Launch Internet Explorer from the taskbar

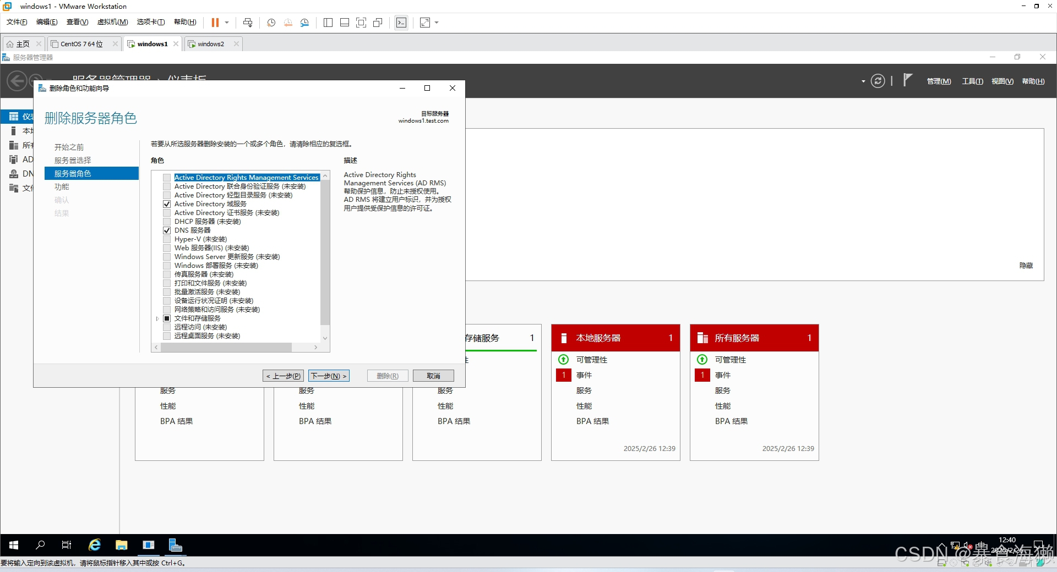click(95, 545)
